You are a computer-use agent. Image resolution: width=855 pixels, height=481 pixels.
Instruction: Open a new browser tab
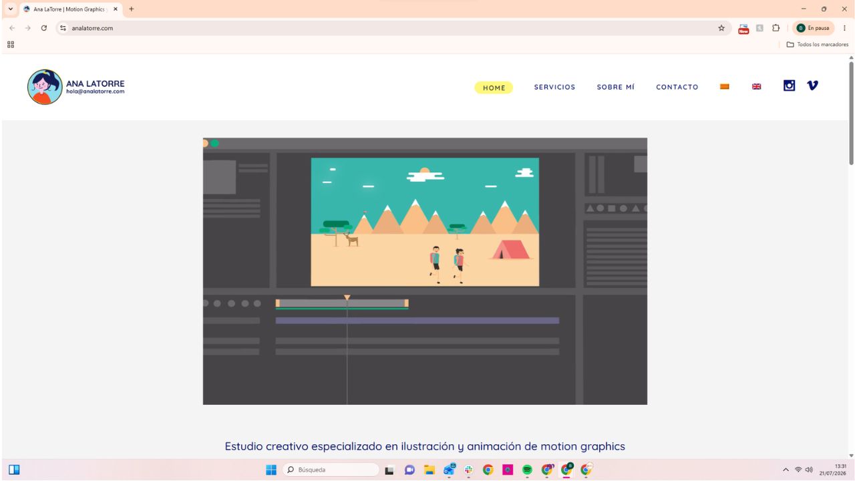[132, 9]
